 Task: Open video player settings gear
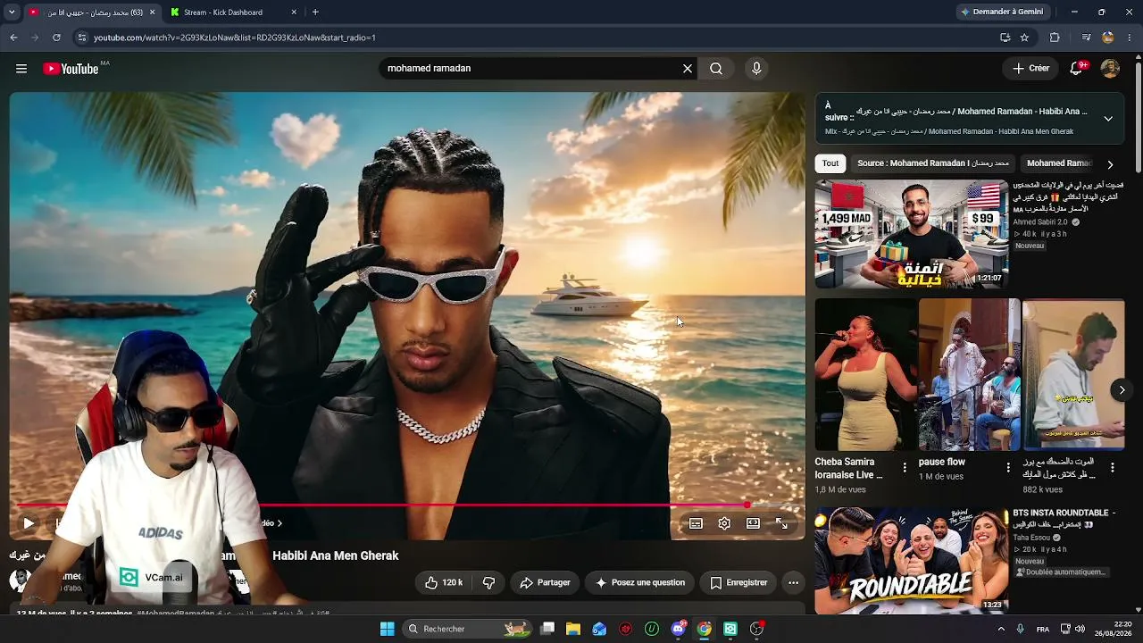click(x=724, y=523)
